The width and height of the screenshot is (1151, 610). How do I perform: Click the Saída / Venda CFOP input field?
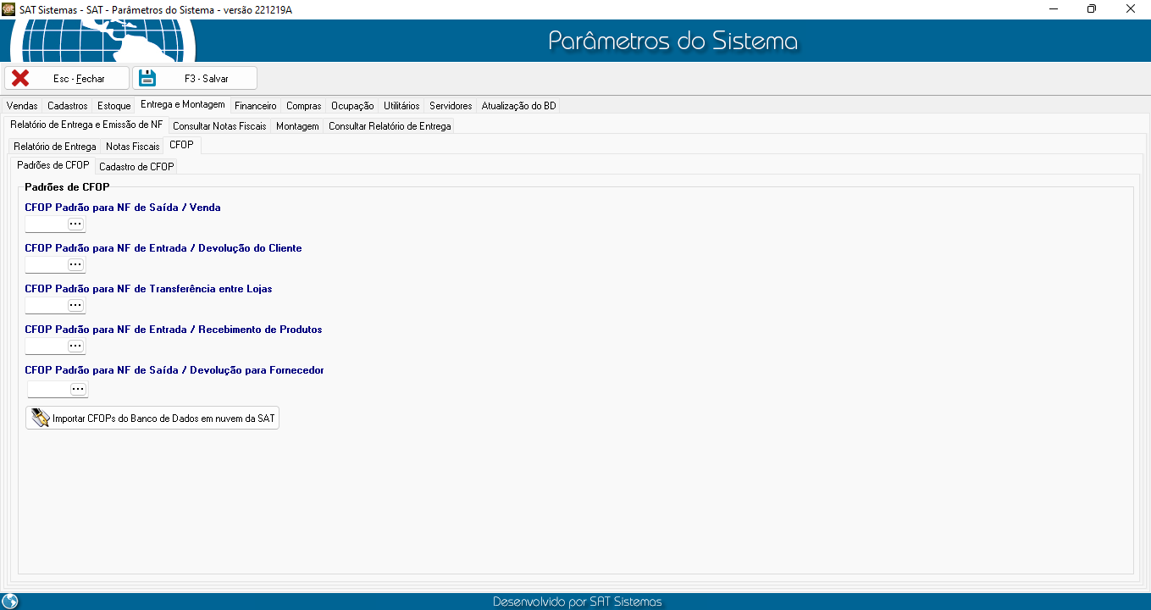(x=46, y=224)
